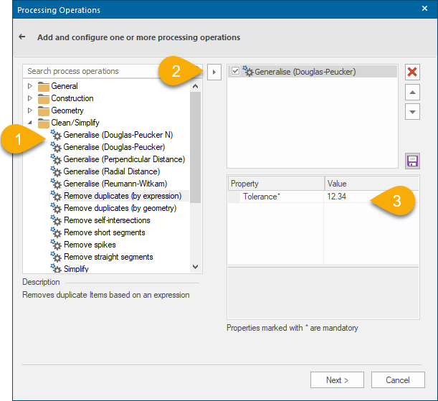Click the Remove spikes gear icon
Image resolution: width=438 pixels, height=401 pixels.
click(x=56, y=245)
